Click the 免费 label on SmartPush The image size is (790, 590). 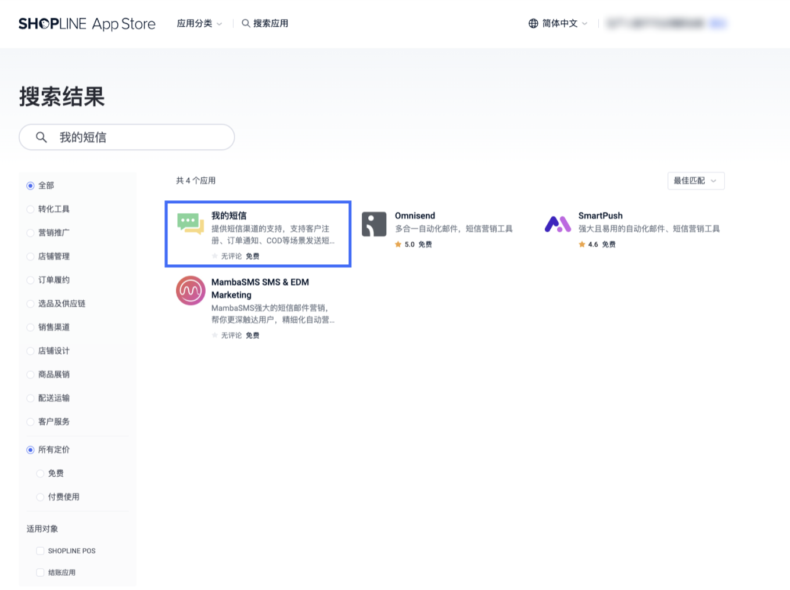click(609, 244)
